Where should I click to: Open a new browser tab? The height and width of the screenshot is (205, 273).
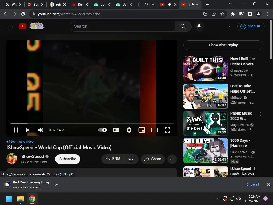pos(207,5)
